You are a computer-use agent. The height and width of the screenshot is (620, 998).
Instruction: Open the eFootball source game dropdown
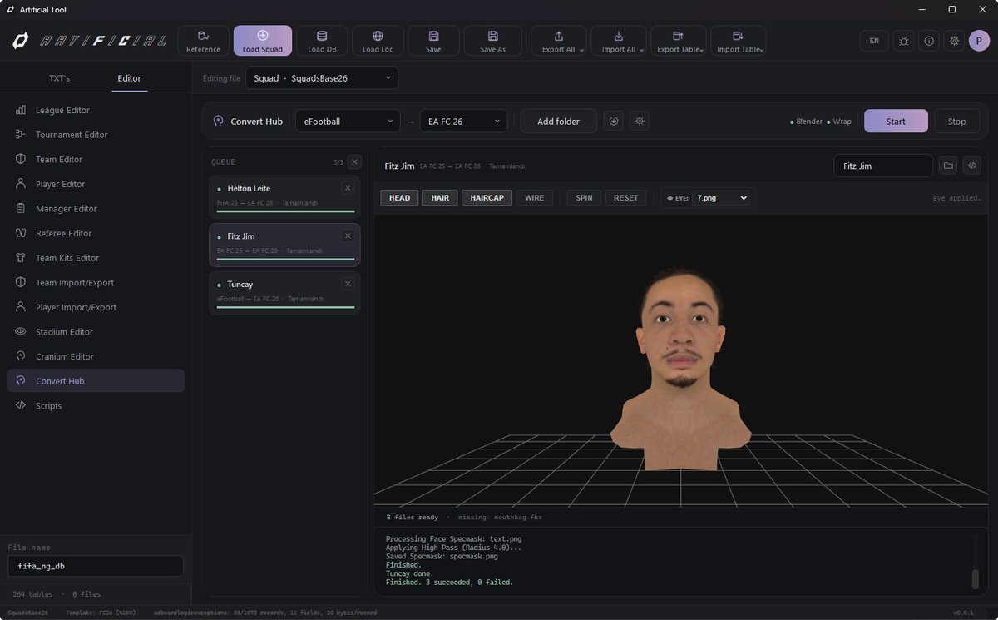[348, 122]
